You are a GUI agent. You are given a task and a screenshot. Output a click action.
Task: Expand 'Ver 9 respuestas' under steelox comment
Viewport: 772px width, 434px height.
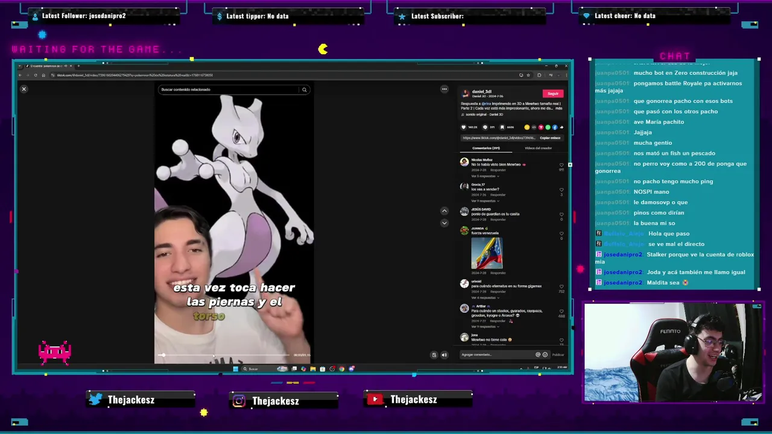(484, 327)
